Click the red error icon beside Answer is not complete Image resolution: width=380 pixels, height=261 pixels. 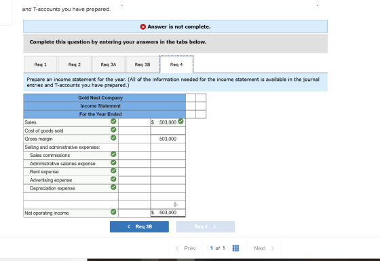[x=143, y=27]
